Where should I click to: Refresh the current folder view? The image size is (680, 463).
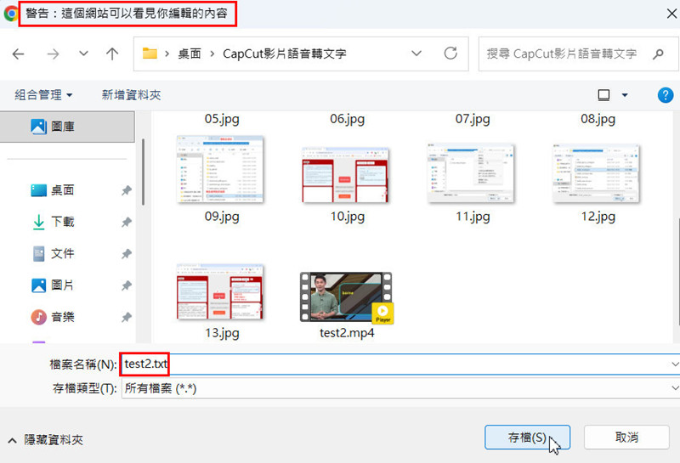click(x=450, y=54)
